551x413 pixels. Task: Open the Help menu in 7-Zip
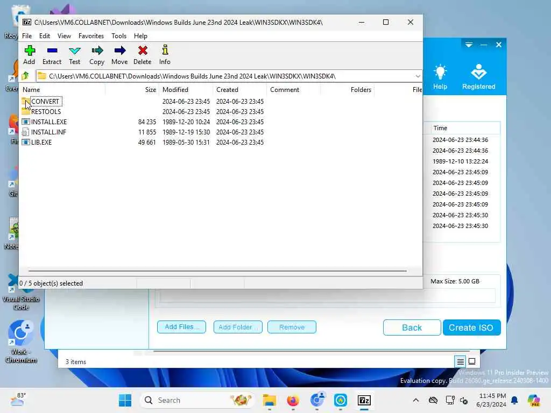[140, 36]
